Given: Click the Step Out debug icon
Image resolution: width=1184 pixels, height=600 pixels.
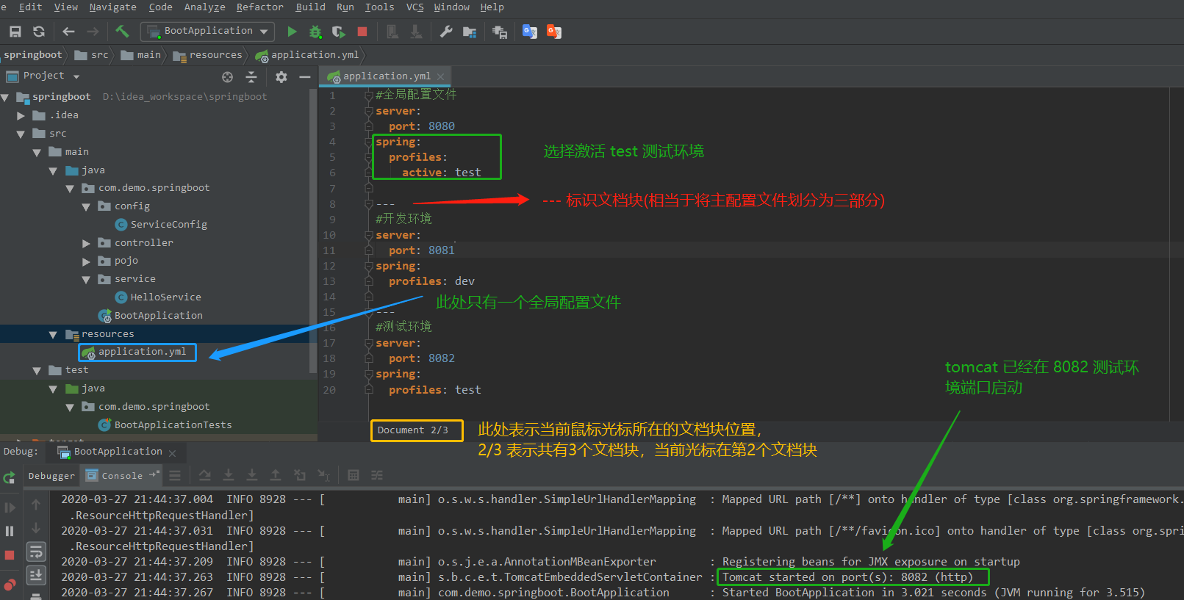Looking at the screenshot, I should point(276,476).
